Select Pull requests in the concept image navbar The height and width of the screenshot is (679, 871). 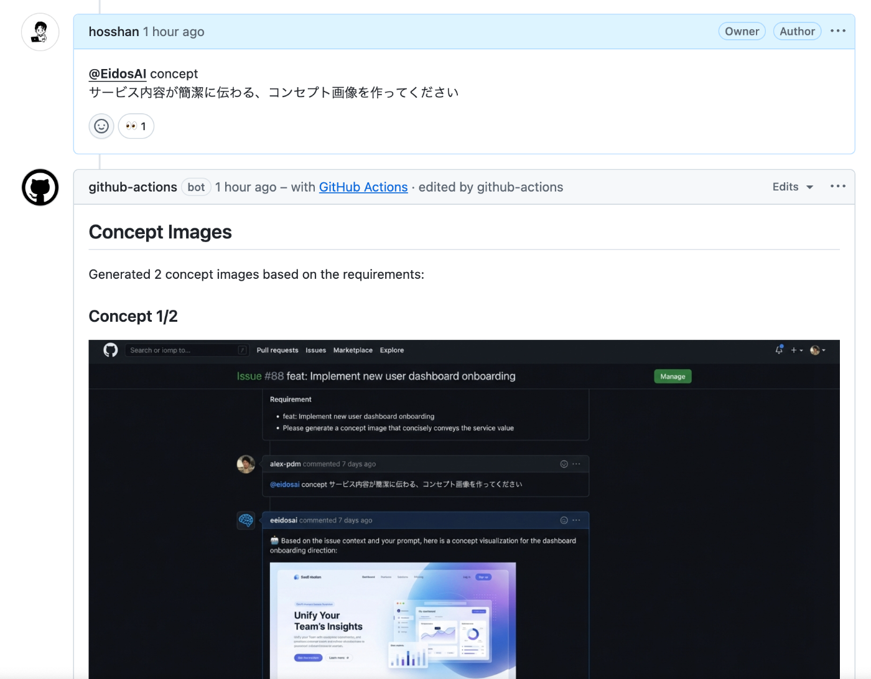tap(277, 350)
